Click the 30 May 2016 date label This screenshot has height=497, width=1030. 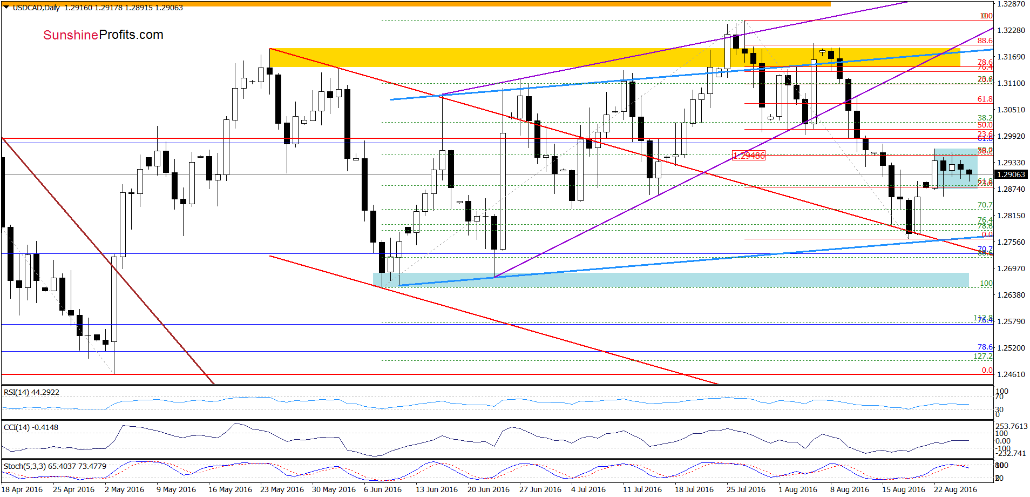click(334, 489)
